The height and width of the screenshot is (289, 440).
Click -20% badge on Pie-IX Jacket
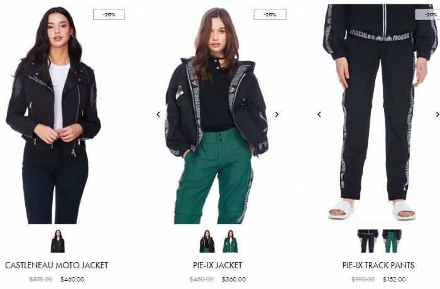[x=270, y=14]
